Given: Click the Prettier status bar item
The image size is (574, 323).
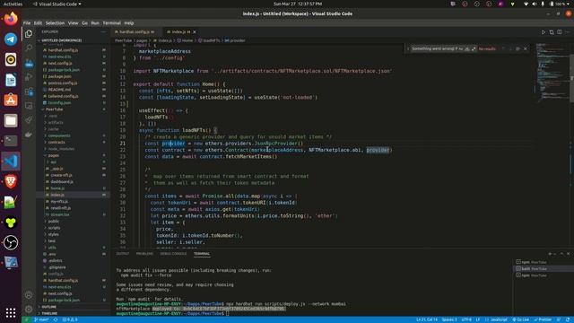Looking at the screenshot, I should click(543, 319).
